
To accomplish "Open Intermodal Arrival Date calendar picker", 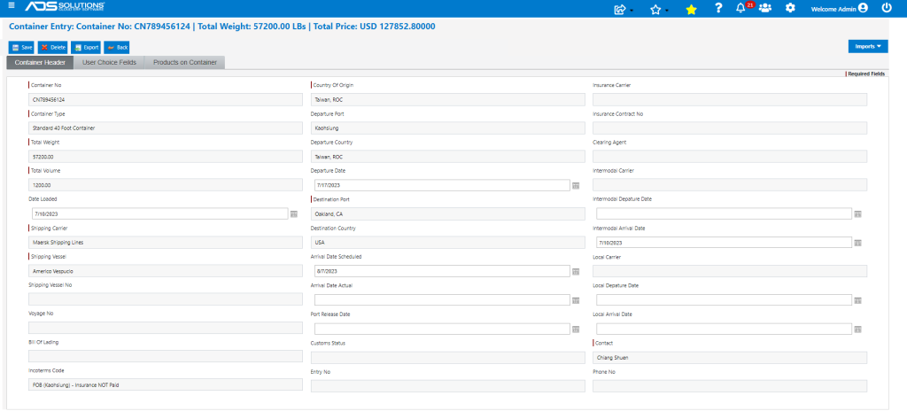I will [x=857, y=243].
